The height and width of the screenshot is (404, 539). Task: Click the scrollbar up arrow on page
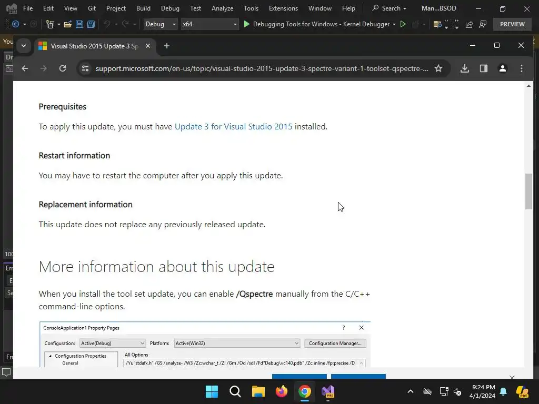tap(528, 86)
